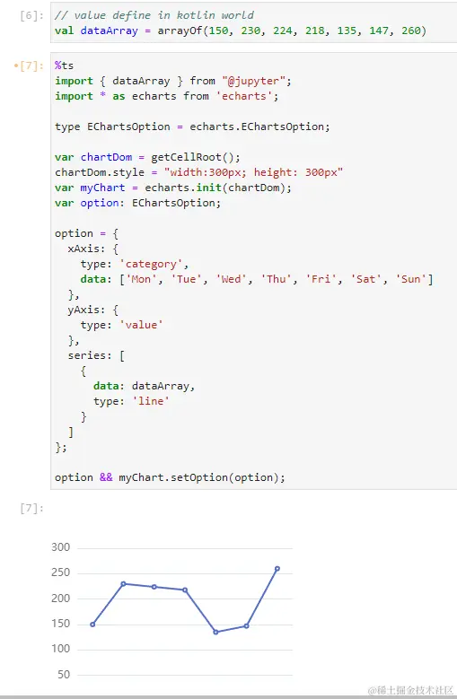Click the type: 'value' line
457x699 pixels.
point(122,325)
